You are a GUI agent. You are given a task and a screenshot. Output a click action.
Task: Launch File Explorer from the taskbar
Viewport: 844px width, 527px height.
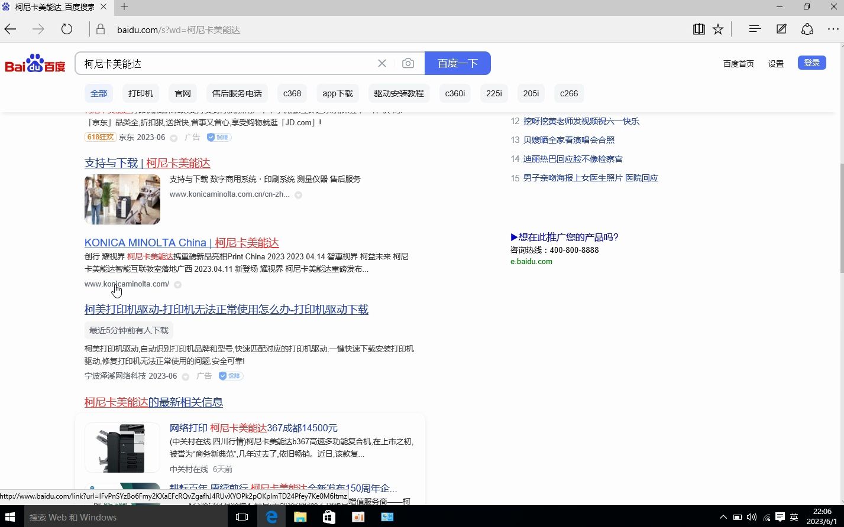coord(300,517)
